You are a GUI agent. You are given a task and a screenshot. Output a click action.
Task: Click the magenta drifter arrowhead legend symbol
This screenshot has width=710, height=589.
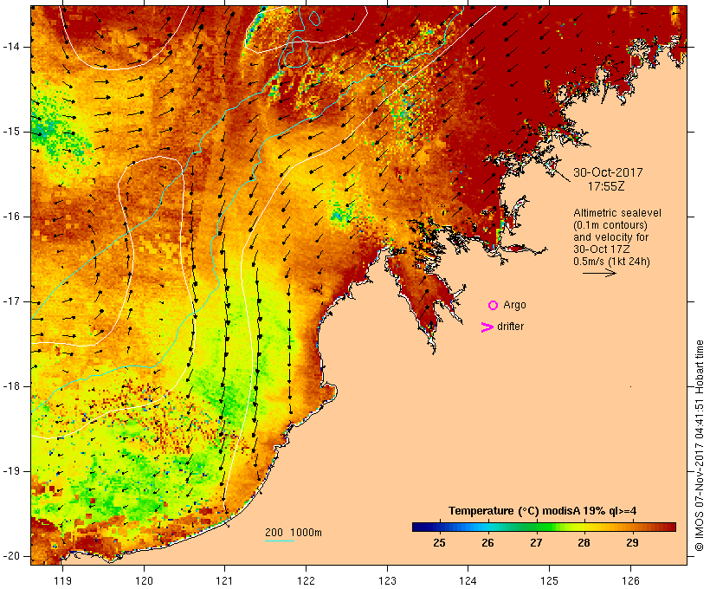point(487,327)
